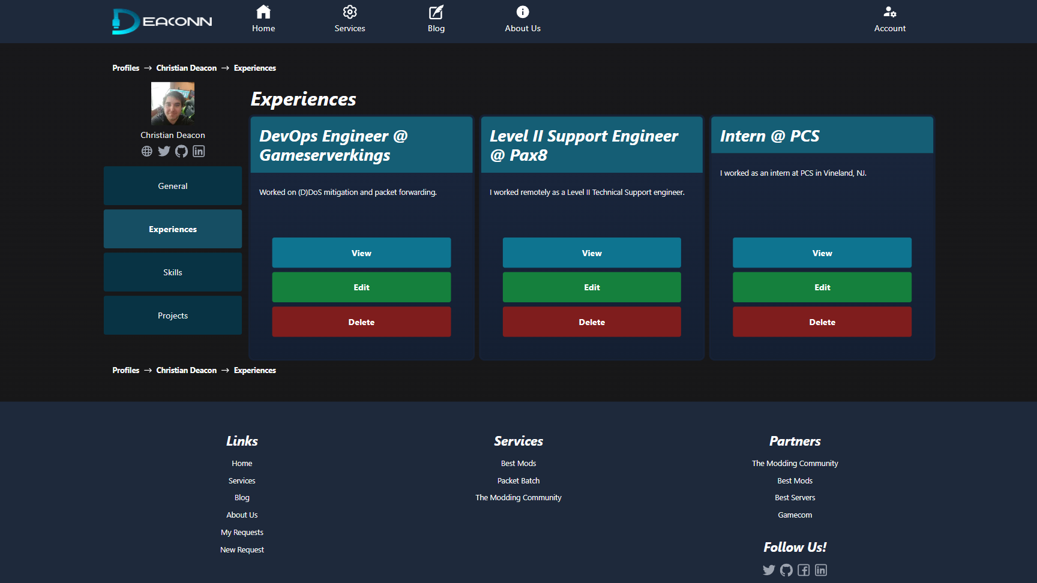This screenshot has width=1037, height=583.
Task: Open Christian Deacon's LinkedIn profile icon
Action: click(199, 151)
